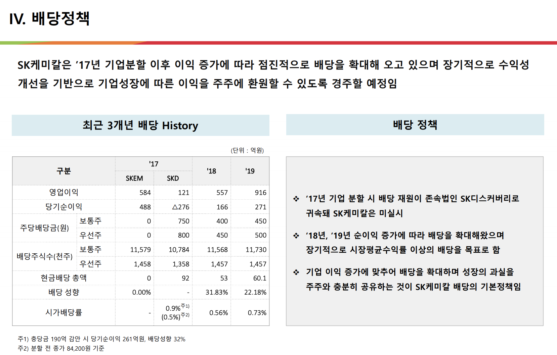
Task: Click the slide title 'IV. 배당정책'
Action: tap(49, 18)
